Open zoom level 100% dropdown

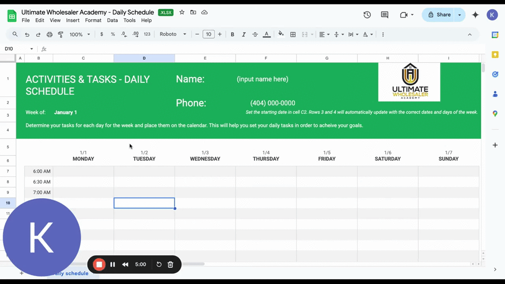point(79,35)
